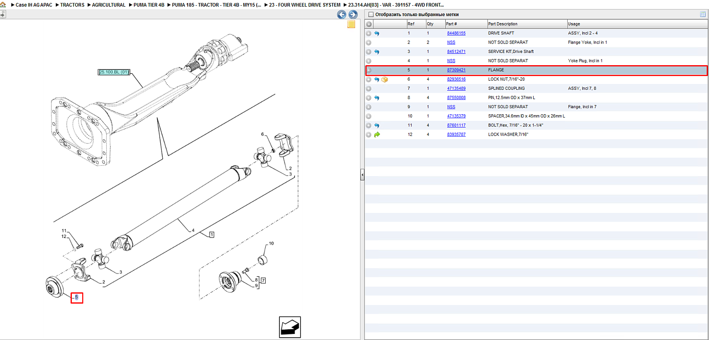Open the PUMA TIER 4B breadcrumb
This screenshot has width=709, height=340.
[148, 5]
